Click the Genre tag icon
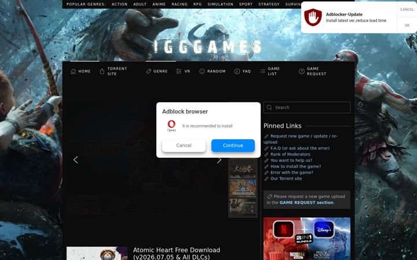 click(x=149, y=72)
